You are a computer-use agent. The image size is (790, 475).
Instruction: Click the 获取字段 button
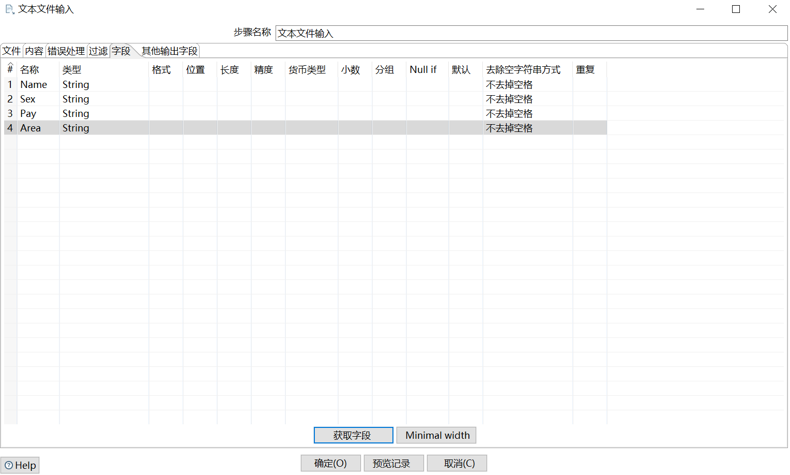(x=353, y=435)
